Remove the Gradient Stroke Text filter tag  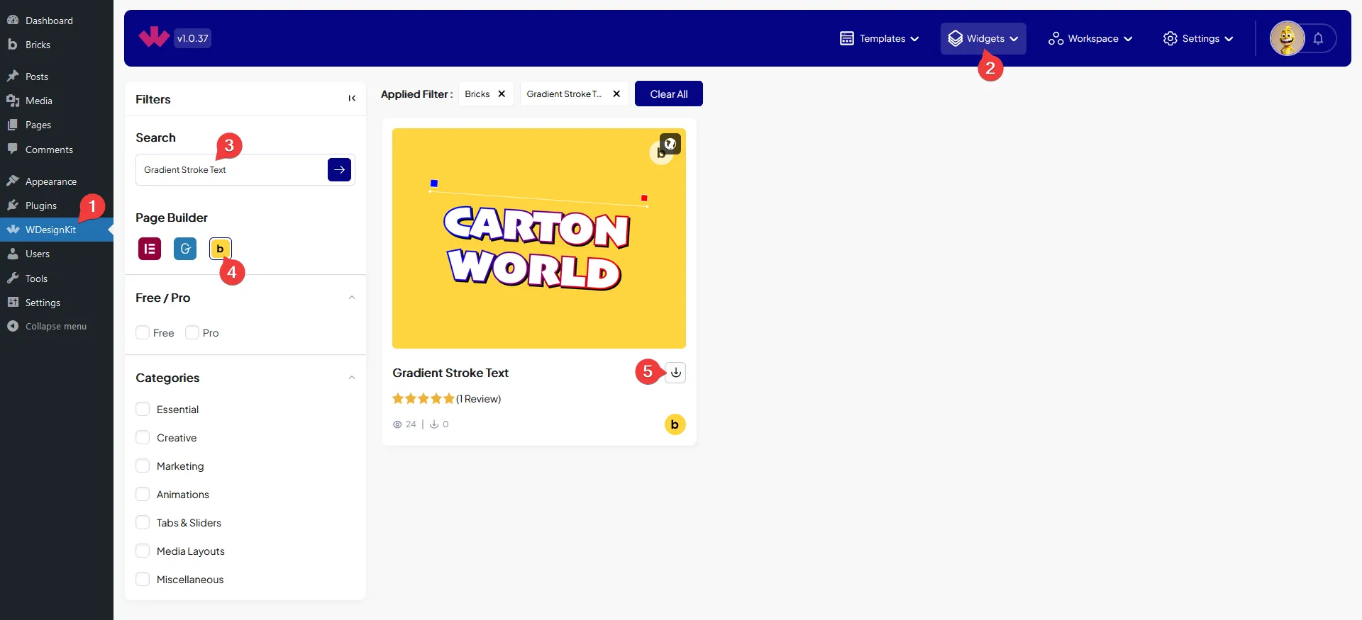[x=616, y=94]
